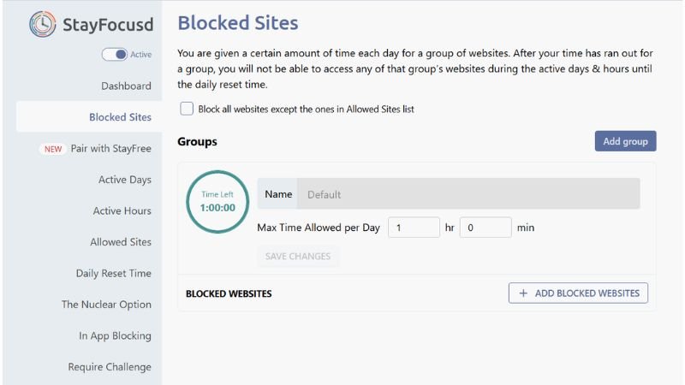685x385 pixels.
Task: Click the StayFocusd clock logo icon
Action: (x=42, y=24)
